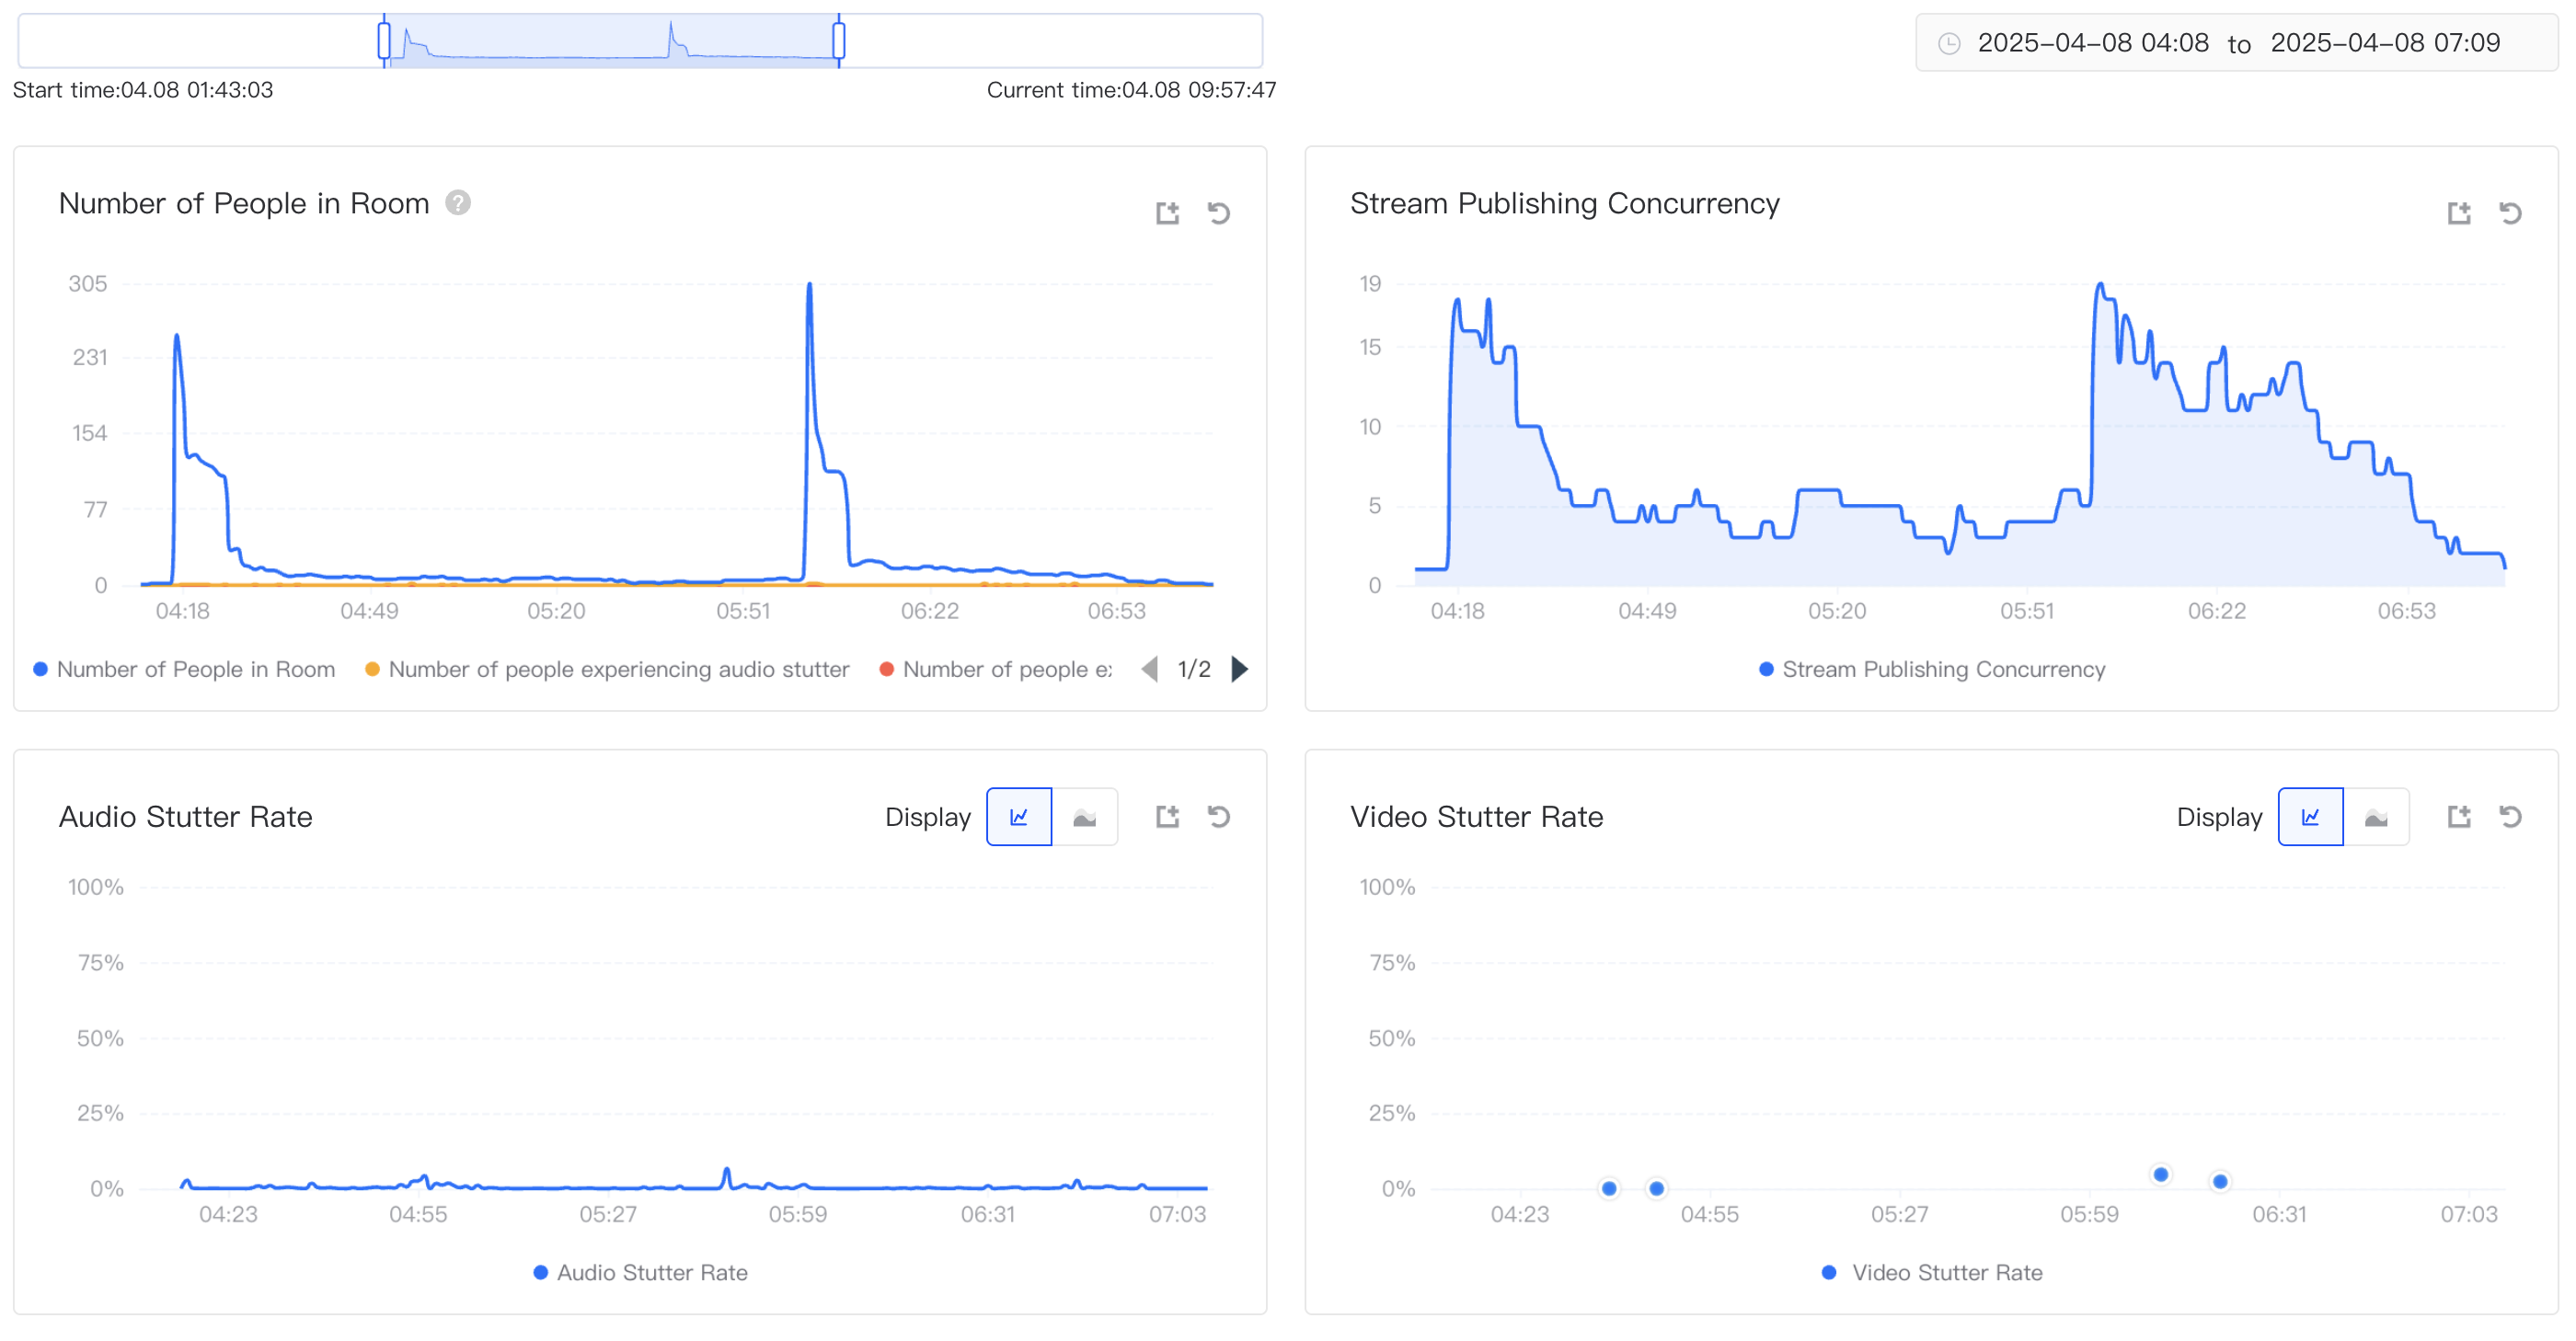Go to previous legend page arrow

point(1150,669)
